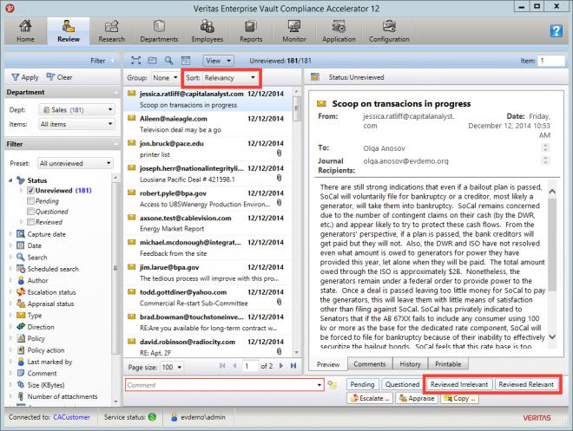Open the Items All items dropdown
The image size is (573, 431).
pyautogui.click(x=76, y=124)
